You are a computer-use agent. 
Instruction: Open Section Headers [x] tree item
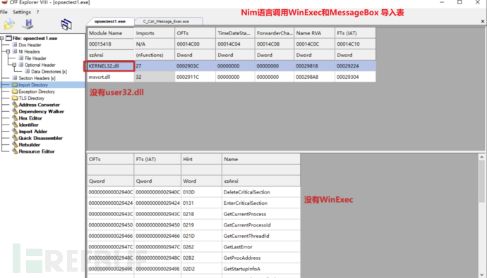[x=37, y=78]
